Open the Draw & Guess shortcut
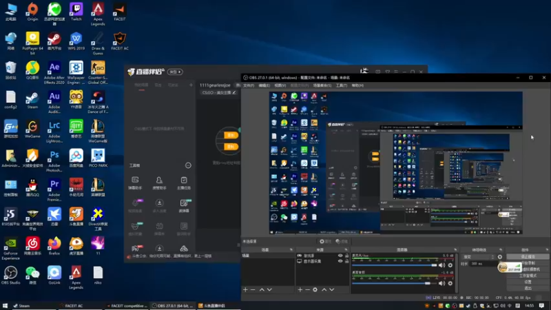Viewport: 551px width, 310px height. click(x=98, y=43)
